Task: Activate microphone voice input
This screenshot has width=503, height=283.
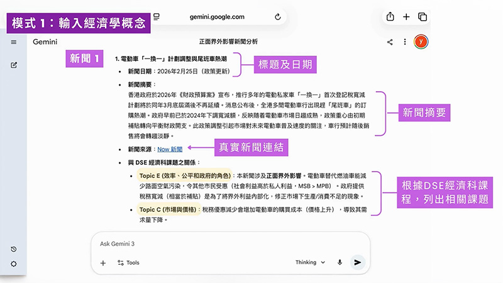Action: coord(340,262)
